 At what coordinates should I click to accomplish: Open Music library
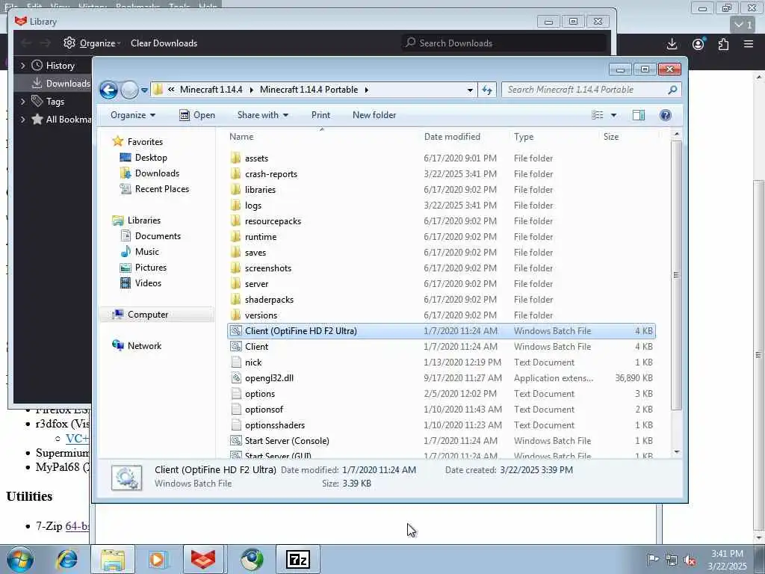tap(147, 252)
